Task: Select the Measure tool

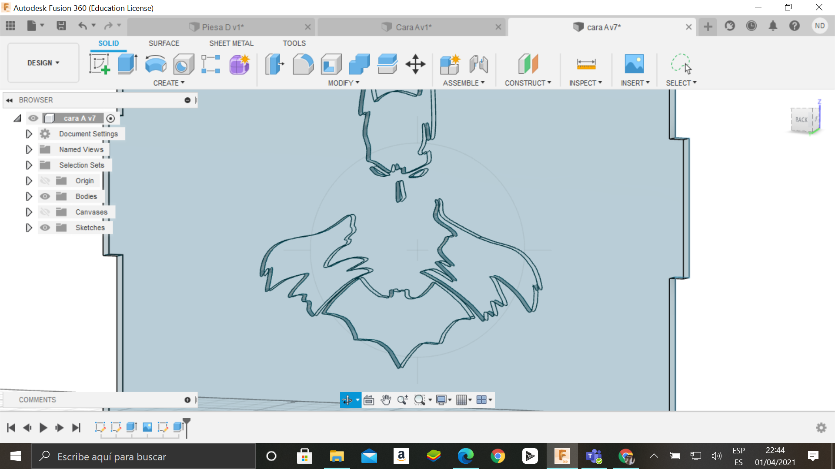Action: point(586,64)
